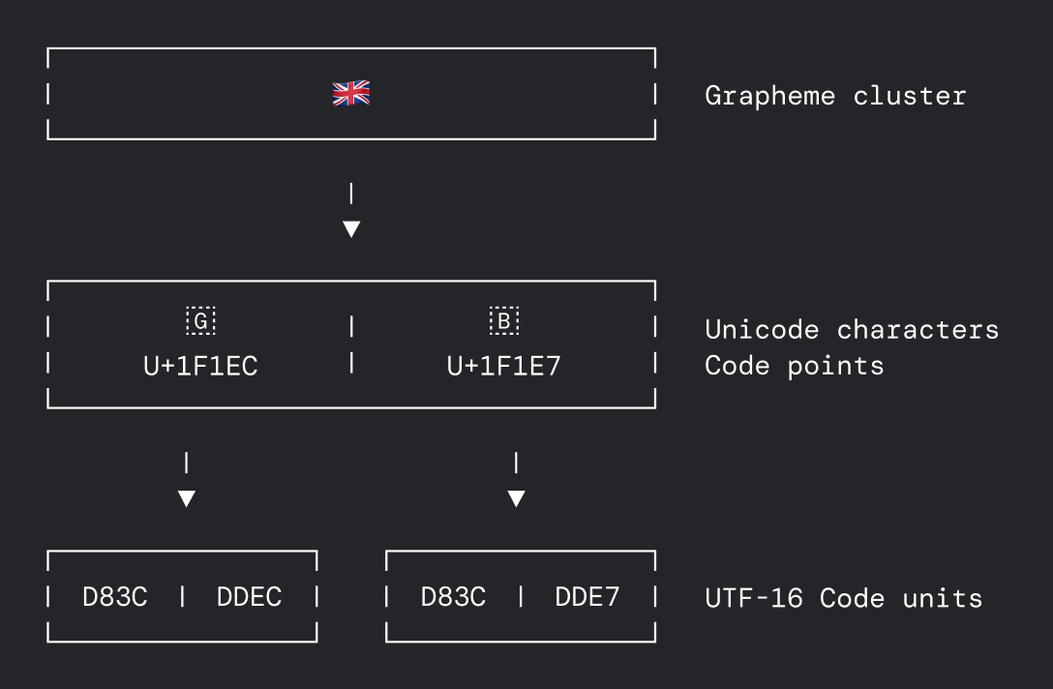The width and height of the screenshot is (1053, 689).
Task: Click the down arrowhead pointing to D83C DDEC box
Action: [x=186, y=498]
